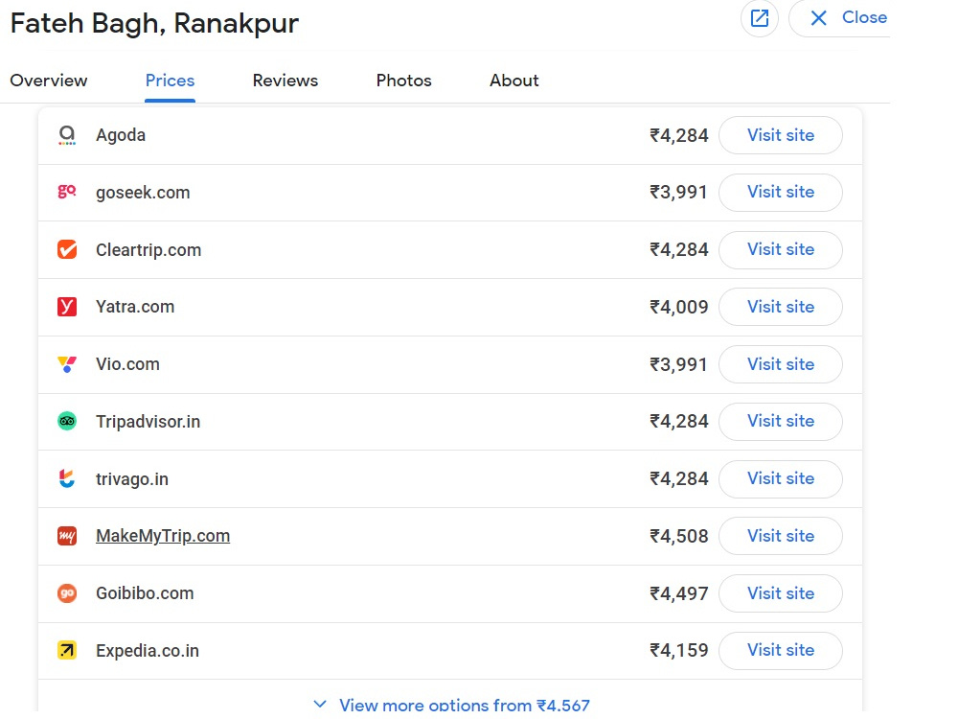
Task: Click the Goibibo orange logo icon
Action: pos(67,593)
